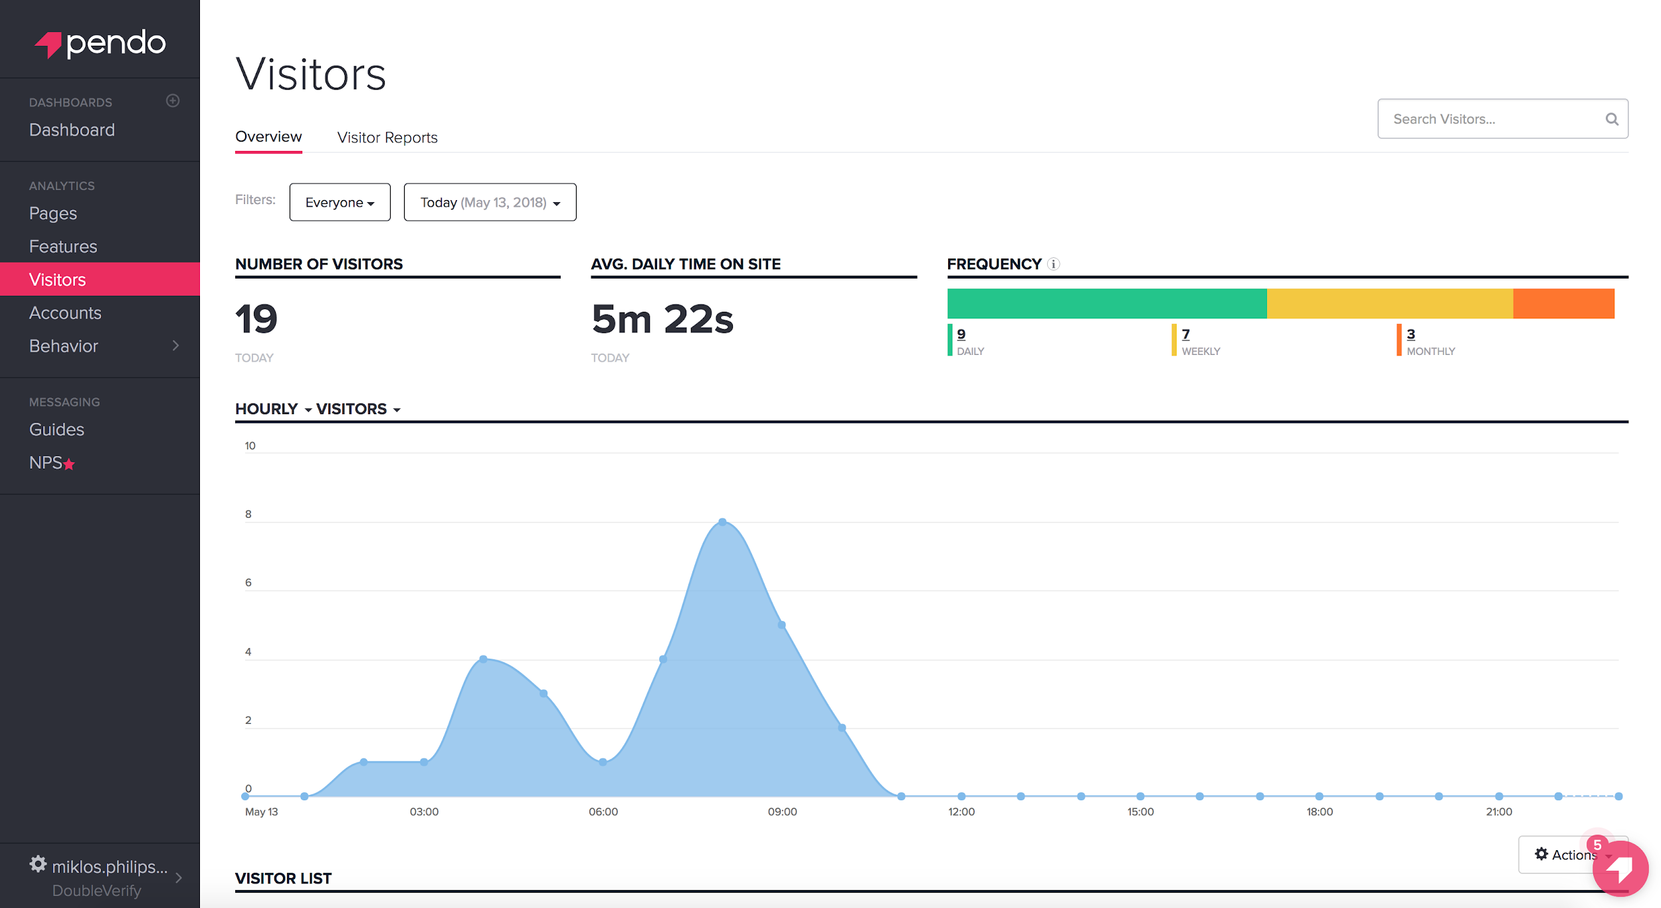Click green daily frequency bar segment
The width and height of the screenshot is (1661, 908).
tap(1107, 304)
